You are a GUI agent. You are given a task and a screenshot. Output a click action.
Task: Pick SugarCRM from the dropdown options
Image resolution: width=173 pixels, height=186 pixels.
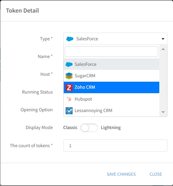[112, 76]
